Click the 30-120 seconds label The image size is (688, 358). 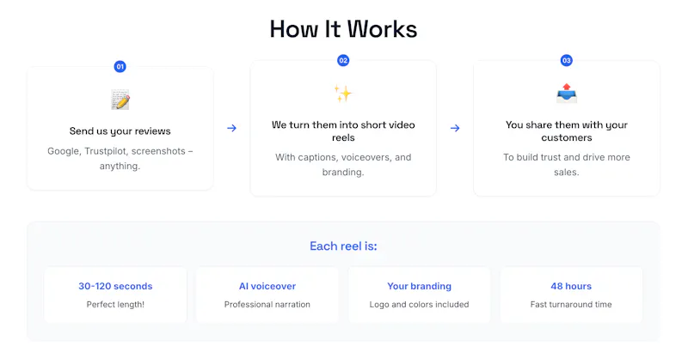(x=115, y=286)
